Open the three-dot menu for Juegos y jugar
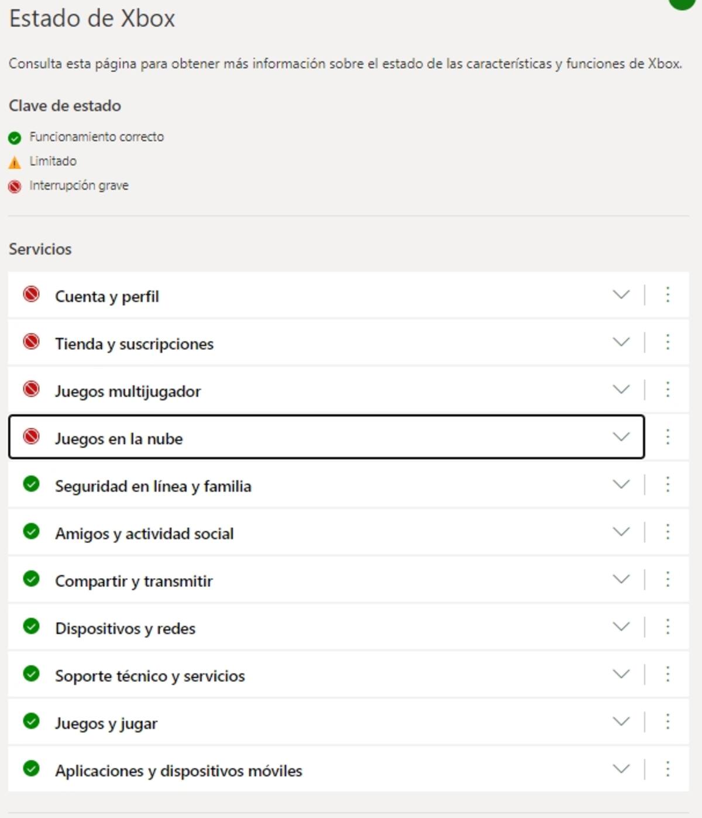The width and height of the screenshot is (702, 818). [x=667, y=721]
